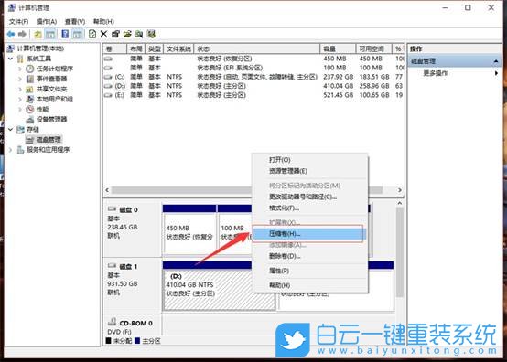Image resolution: width=507 pixels, height=362 pixels.
Task: Choose 帮助(H) in the context menu
Action: pos(309,285)
